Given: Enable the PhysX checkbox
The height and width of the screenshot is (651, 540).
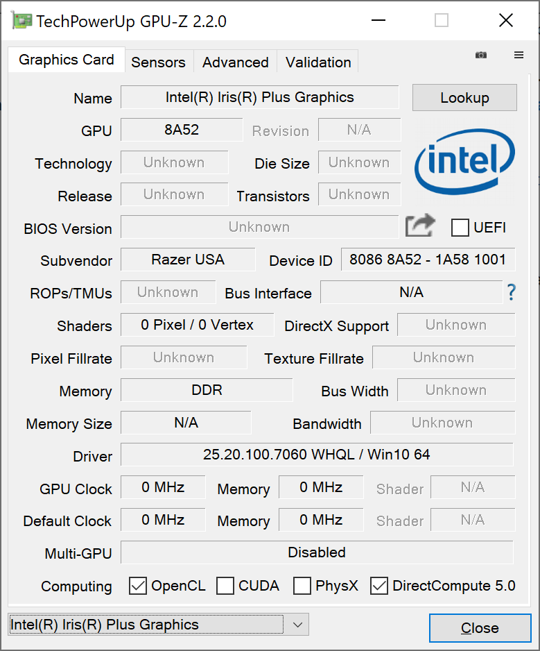Looking at the screenshot, I should 302,586.
